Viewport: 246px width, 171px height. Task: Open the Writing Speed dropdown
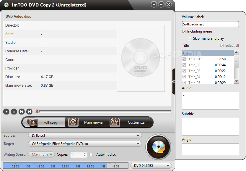41,154
